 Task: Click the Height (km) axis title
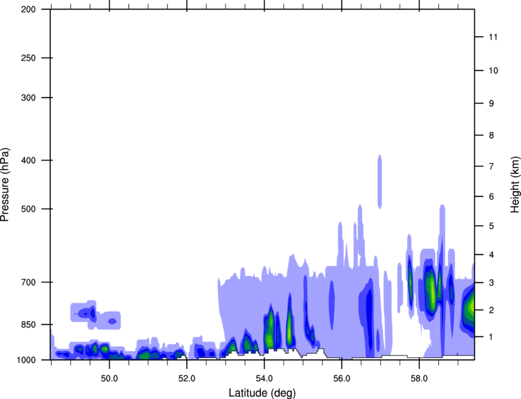click(515, 184)
